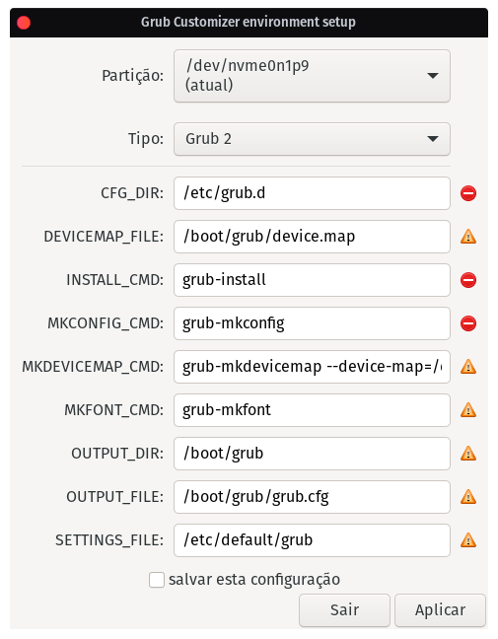The height and width of the screenshot is (639, 498).
Task: Click the error icon next to MKCONFIG_CMD
Action: click(468, 323)
